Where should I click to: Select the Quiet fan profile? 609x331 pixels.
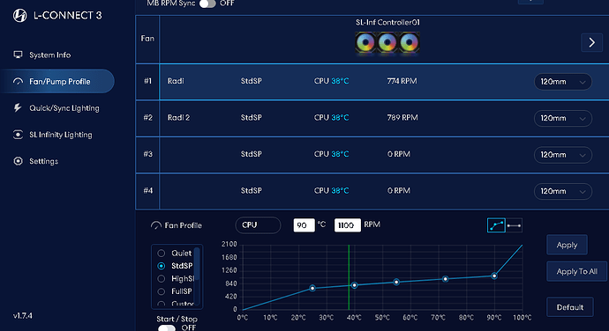click(x=162, y=254)
